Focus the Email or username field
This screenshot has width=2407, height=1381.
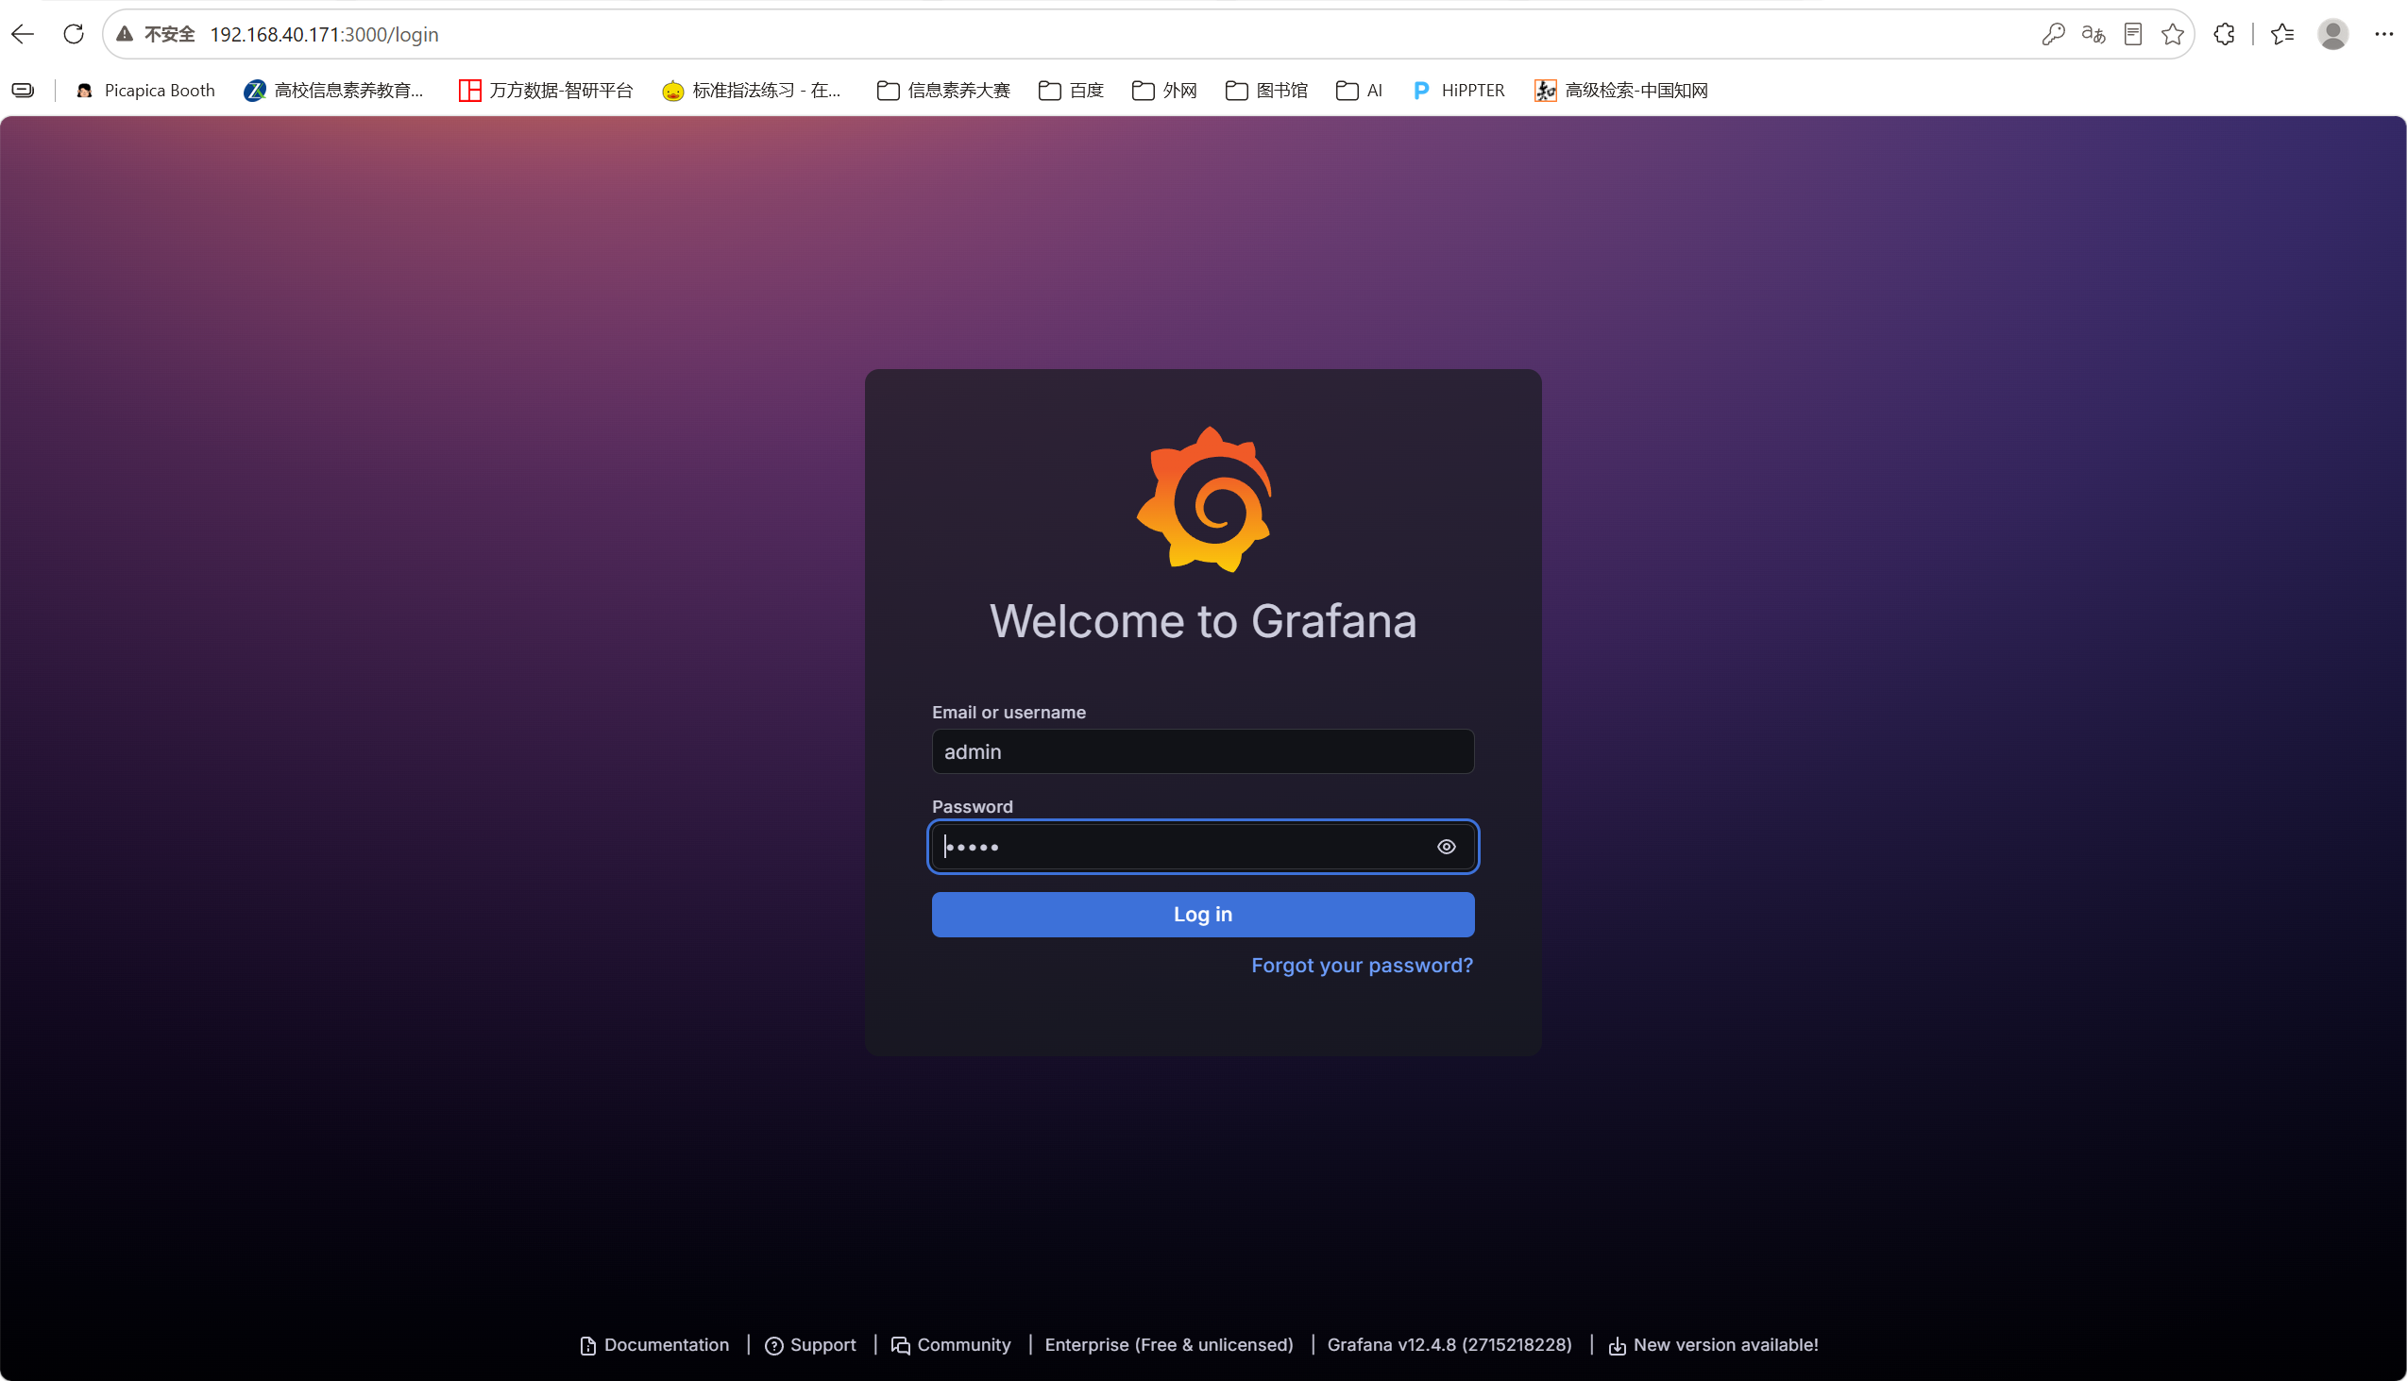point(1203,751)
